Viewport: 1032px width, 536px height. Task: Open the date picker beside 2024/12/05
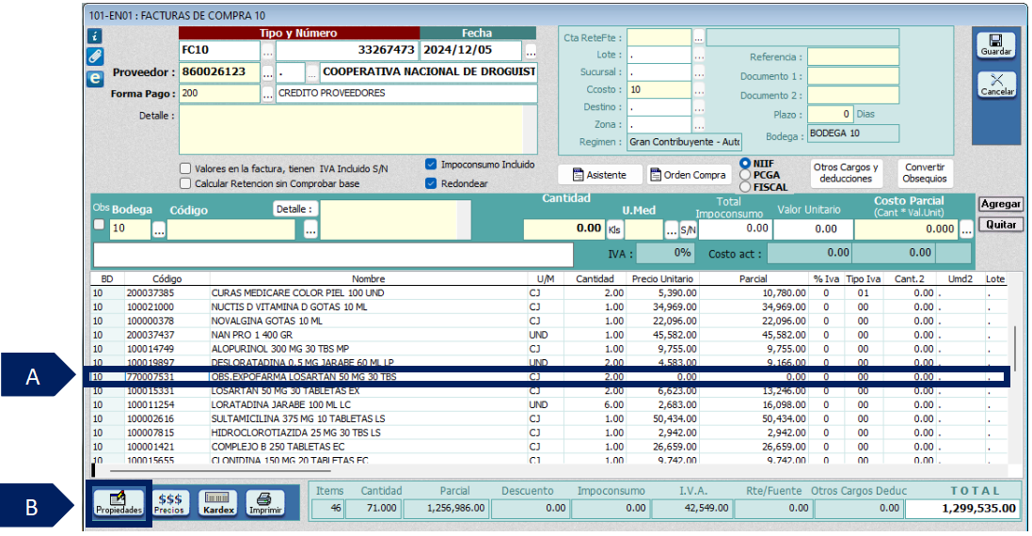pyautogui.click(x=531, y=51)
